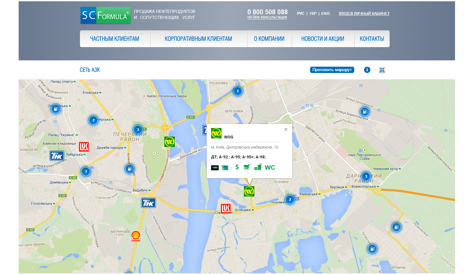Collapse the map with the arrows icon

pyautogui.click(x=382, y=70)
